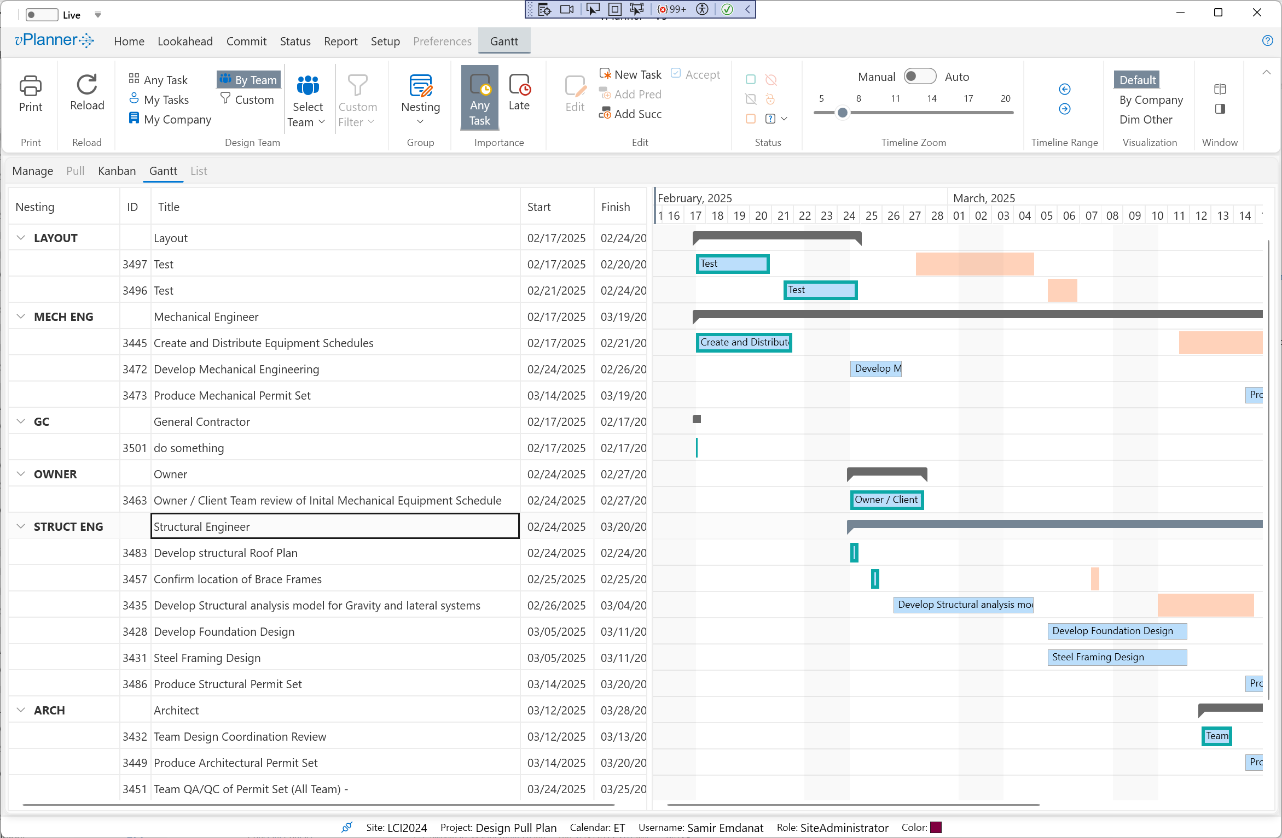This screenshot has height=838, width=1282.
Task: Select the My Tasks filter option
Action: tap(166, 99)
